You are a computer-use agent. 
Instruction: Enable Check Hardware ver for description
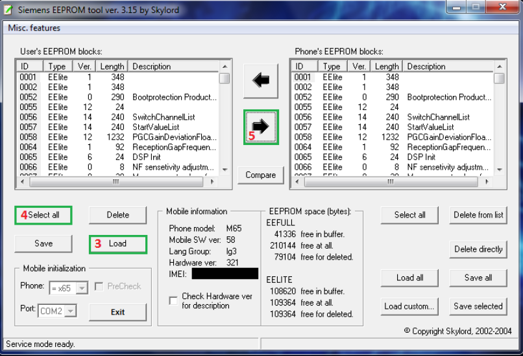(x=173, y=301)
